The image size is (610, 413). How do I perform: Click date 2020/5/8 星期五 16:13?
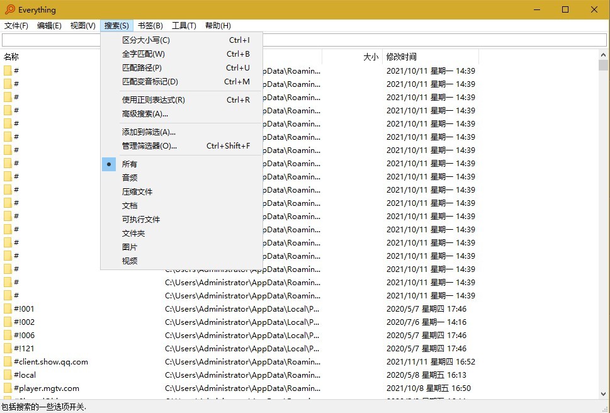click(x=426, y=375)
